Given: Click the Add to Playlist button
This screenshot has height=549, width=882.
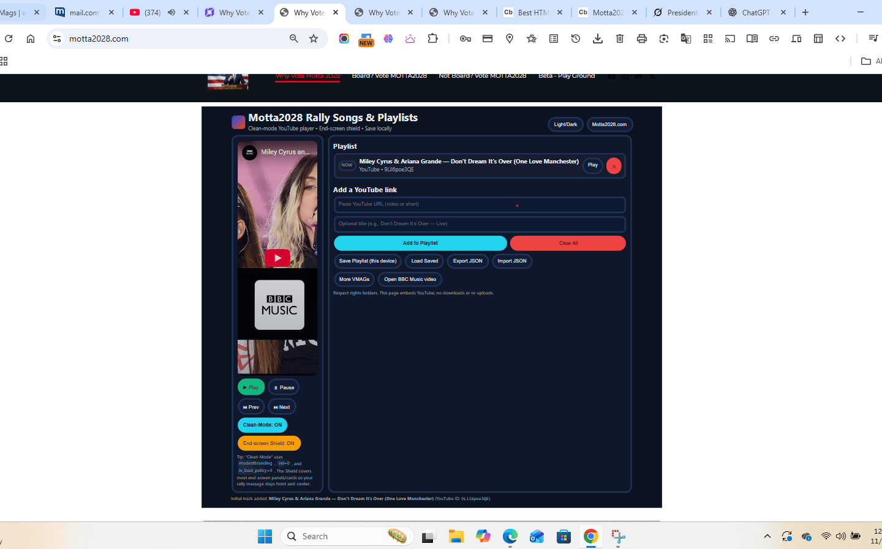Looking at the screenshot, I should pos(420,243).
